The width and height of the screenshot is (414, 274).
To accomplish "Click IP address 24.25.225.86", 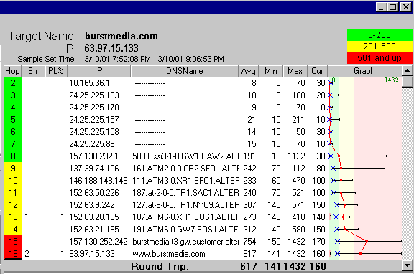I will click(92, 144).
